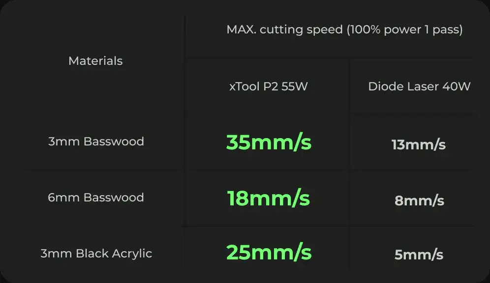Click the Materials column header
The width and height of the screenshot is (490, 283).
coord(95,61)
